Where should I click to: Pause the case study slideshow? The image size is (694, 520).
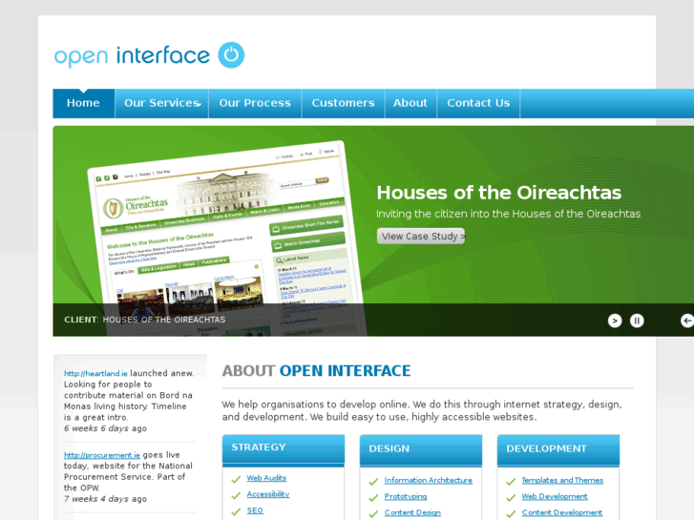[637, 321]
